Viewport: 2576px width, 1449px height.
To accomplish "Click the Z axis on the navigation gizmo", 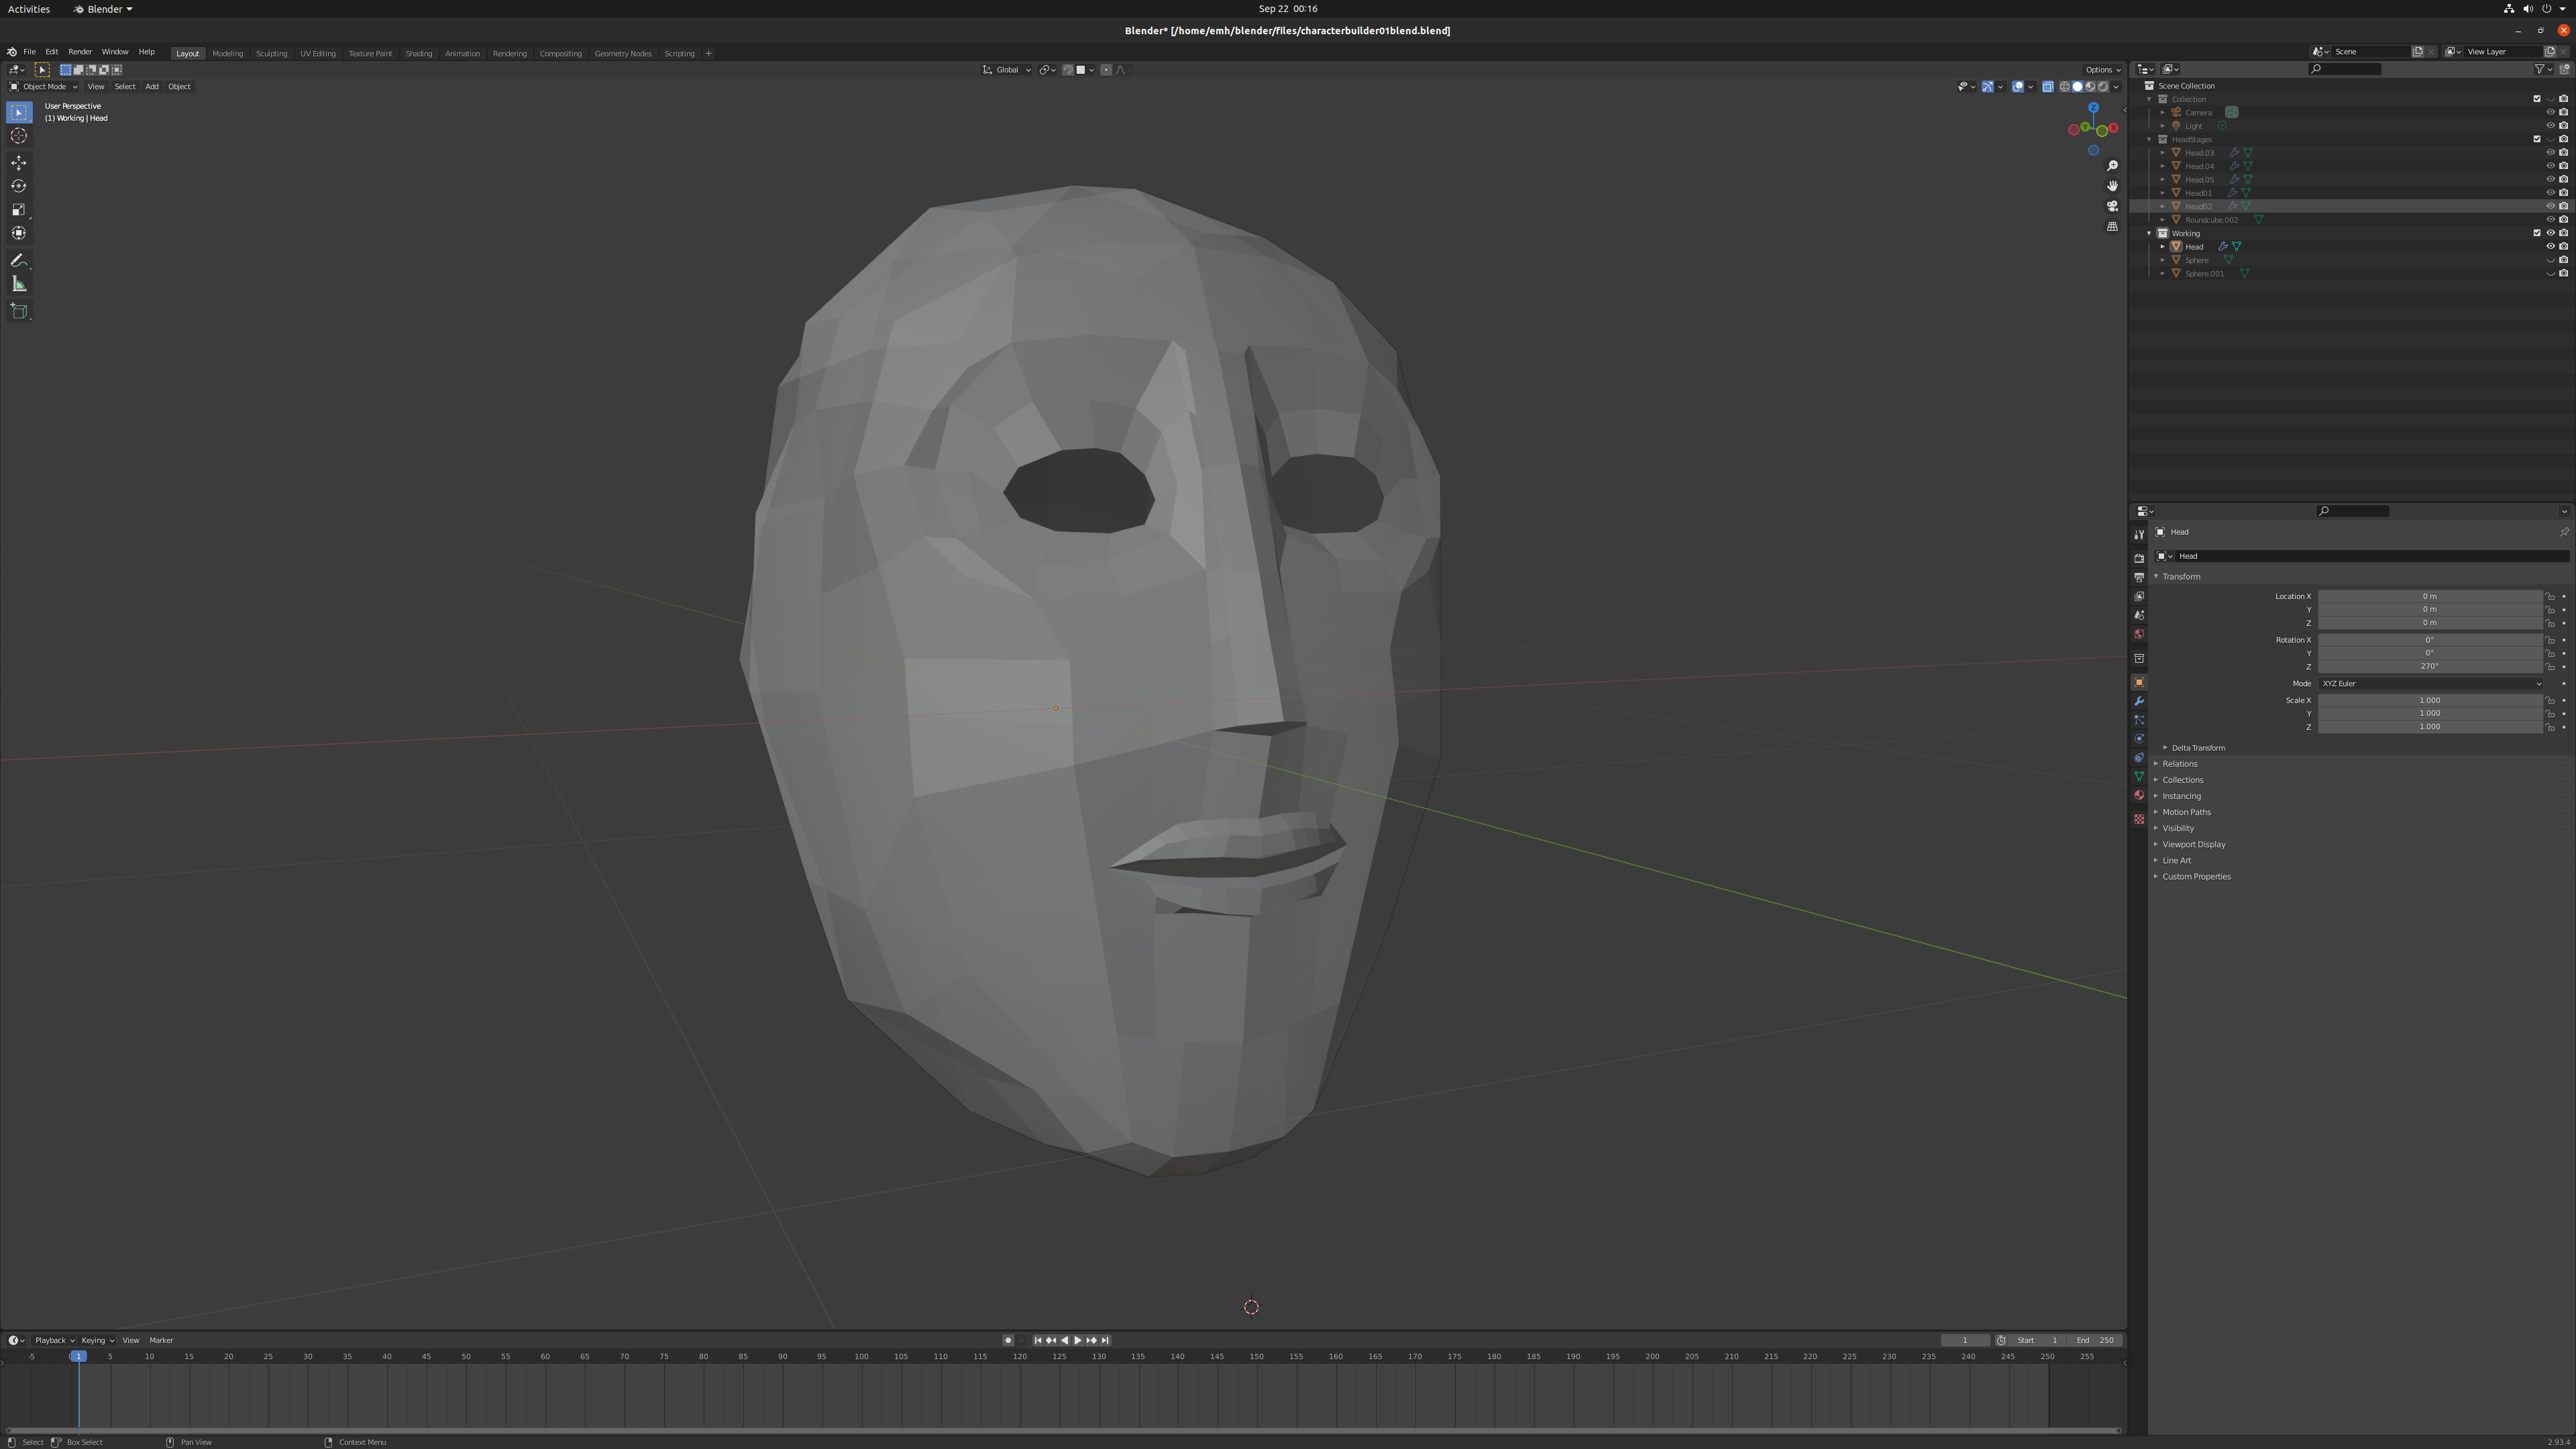I will tap(2093, 108).
